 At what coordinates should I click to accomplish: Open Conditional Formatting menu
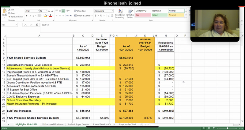point(120,13)
